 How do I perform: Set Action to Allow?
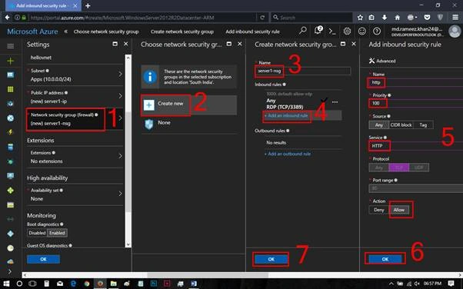pyautogui.click(x=399, y=210)
